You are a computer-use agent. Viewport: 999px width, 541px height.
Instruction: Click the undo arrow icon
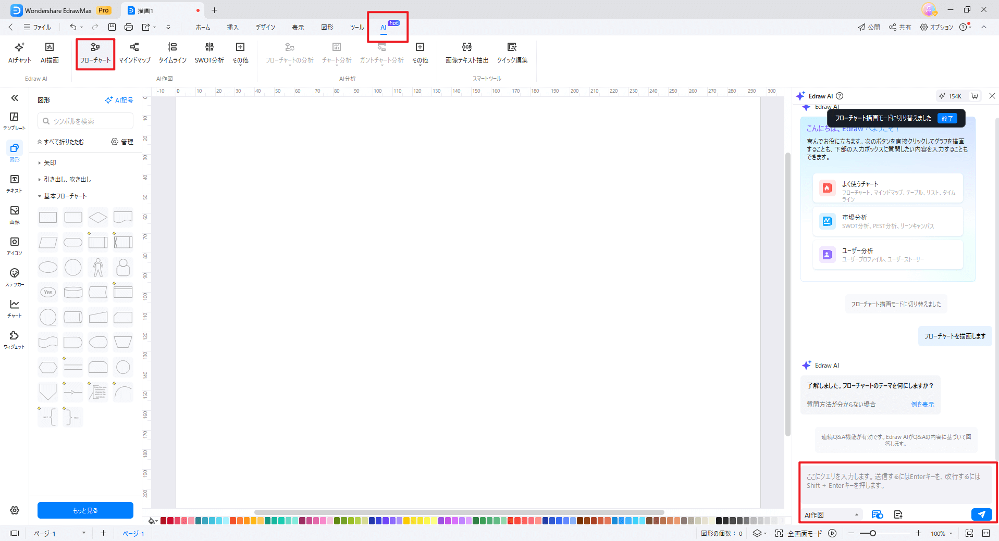coord(73,27)
